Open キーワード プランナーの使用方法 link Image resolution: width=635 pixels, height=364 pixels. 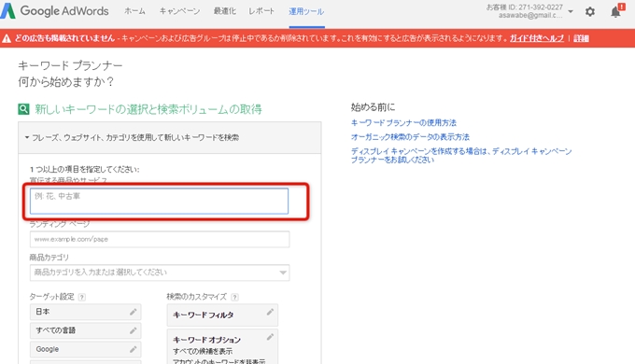[403, 122]
